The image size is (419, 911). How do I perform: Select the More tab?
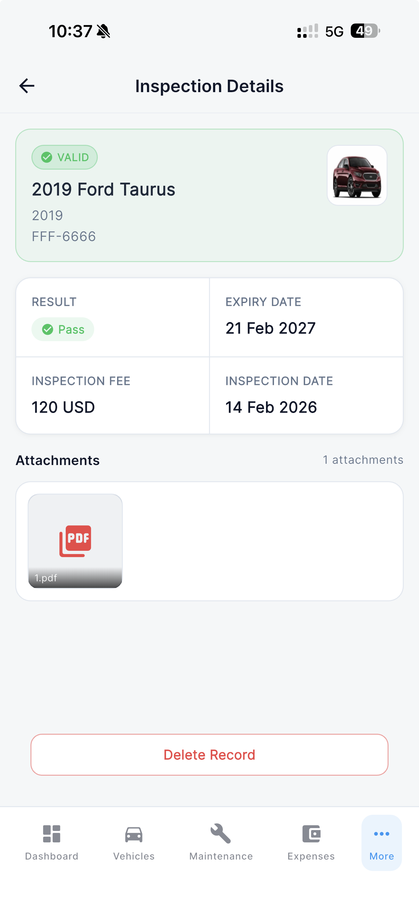[x=382, y=843]
